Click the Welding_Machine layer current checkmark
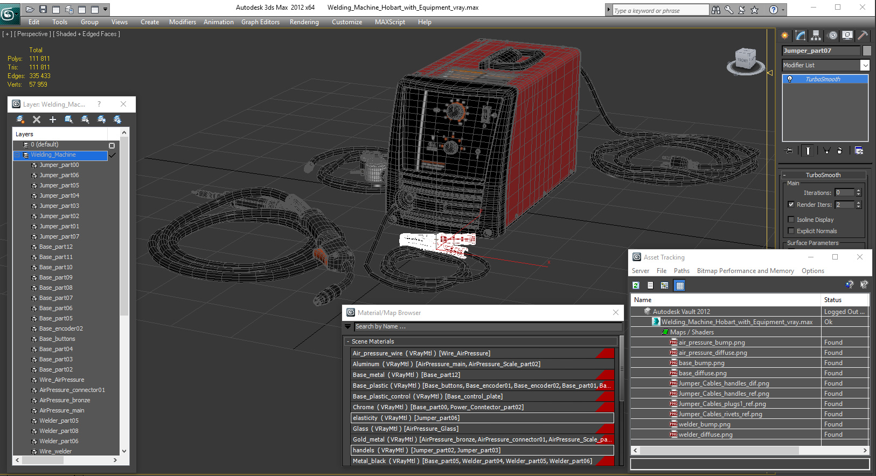 (x=112, y=155)
